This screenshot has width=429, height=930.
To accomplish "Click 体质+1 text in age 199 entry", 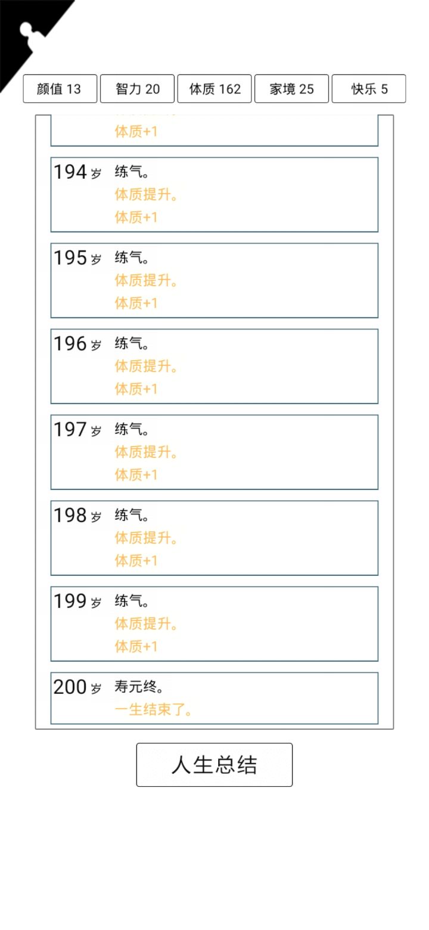I will 136,646.
